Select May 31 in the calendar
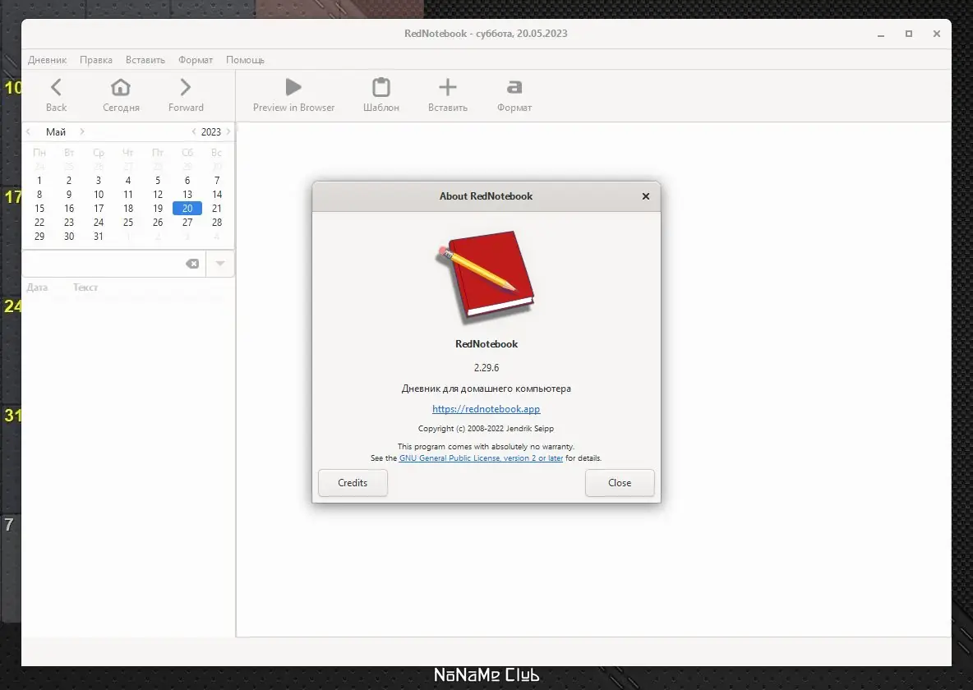Image resolution: width=973 pixels, height=690 pixels. 98,237
